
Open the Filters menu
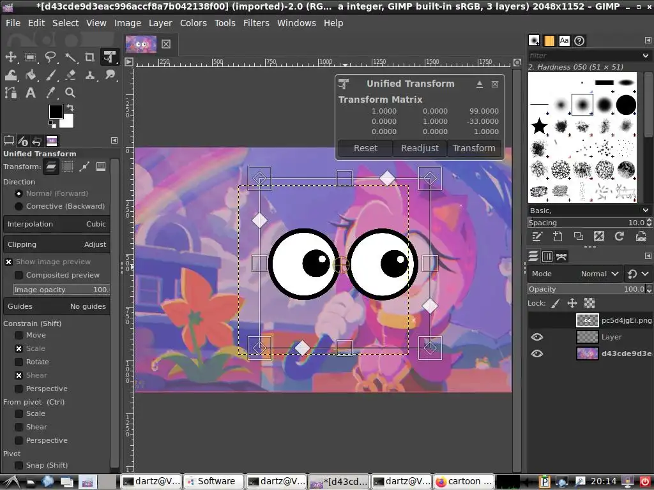[x=256, y=23]
